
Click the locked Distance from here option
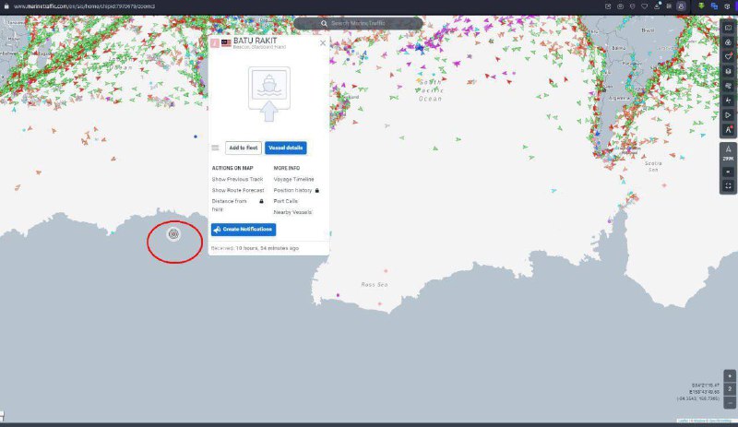click(238, 205)
